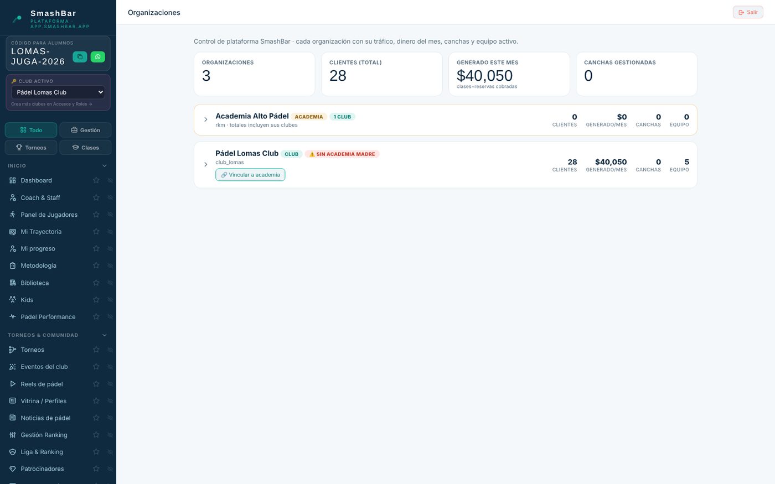Viewport: 775px width, 484px height.
Task: Click the SmashBar logo icon
Action: coord(17,19)
